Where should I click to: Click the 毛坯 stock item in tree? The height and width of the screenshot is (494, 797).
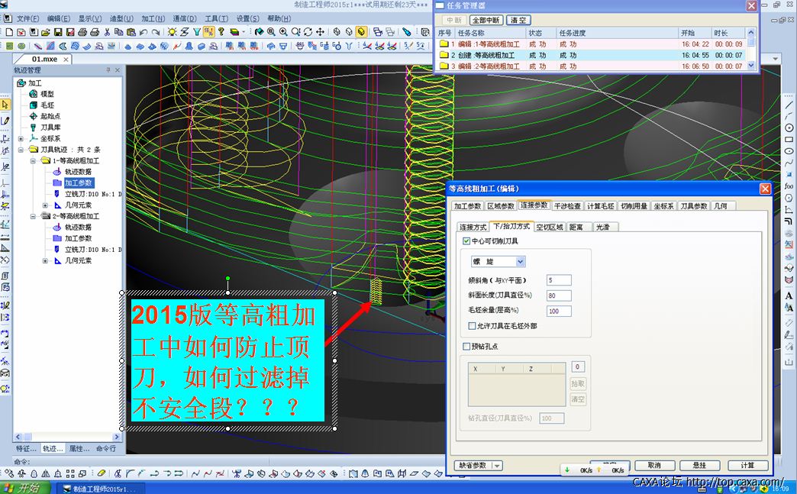[x=47, y=105]
